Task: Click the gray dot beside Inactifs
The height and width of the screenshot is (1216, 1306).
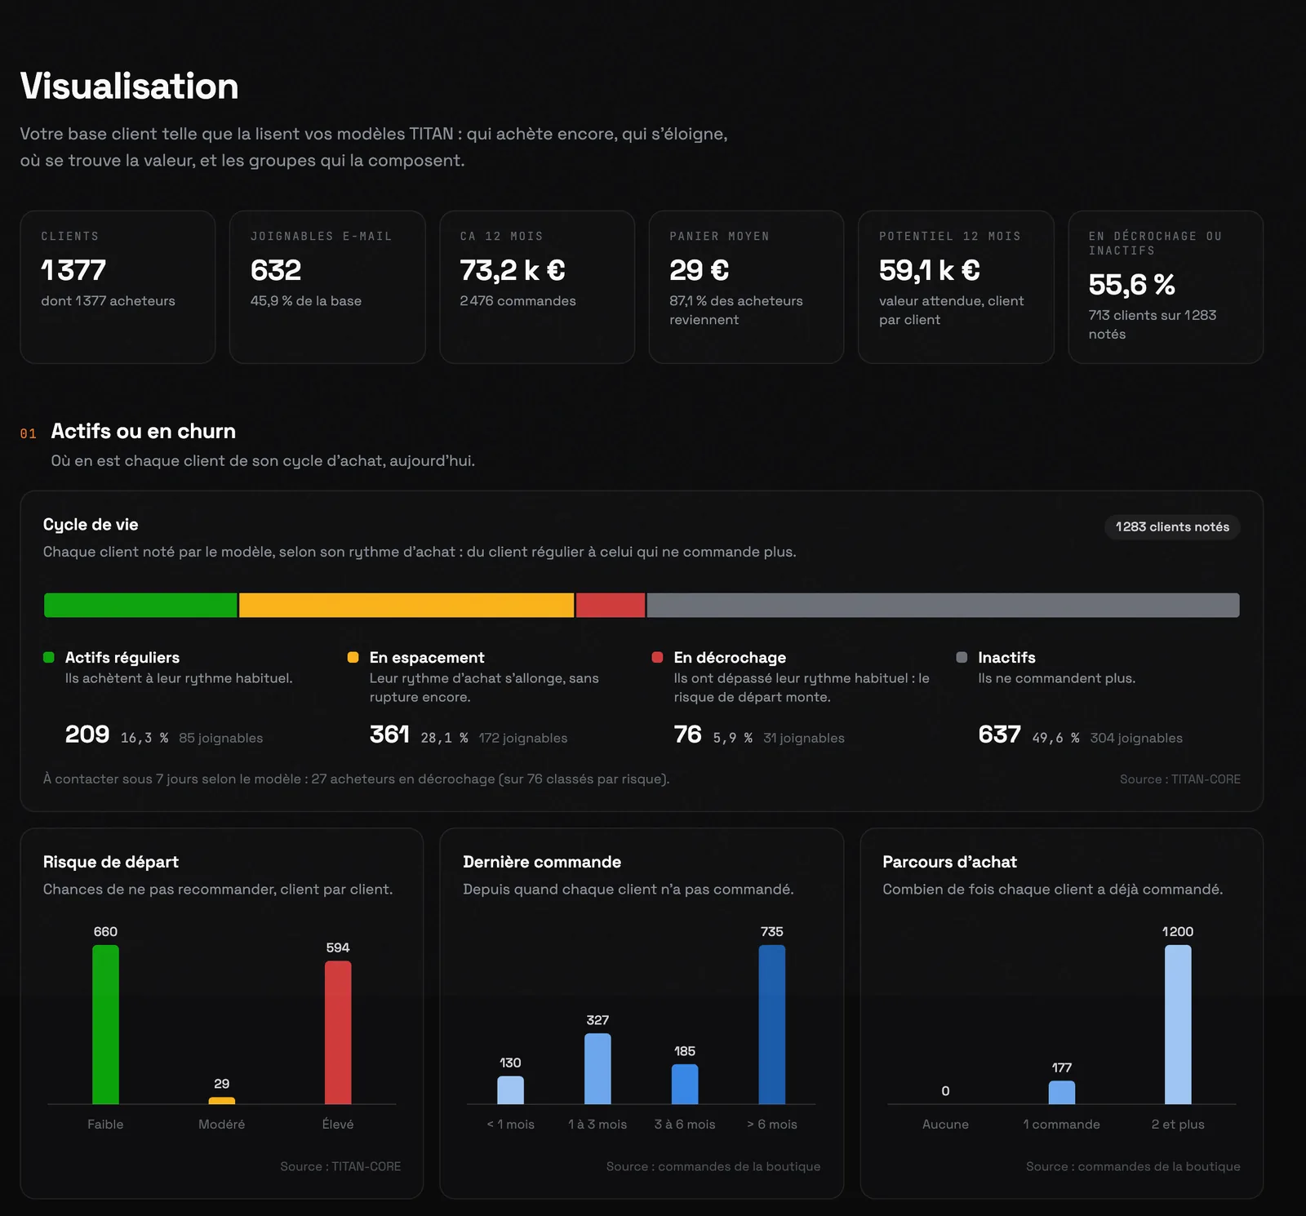Action: (962, 657)
